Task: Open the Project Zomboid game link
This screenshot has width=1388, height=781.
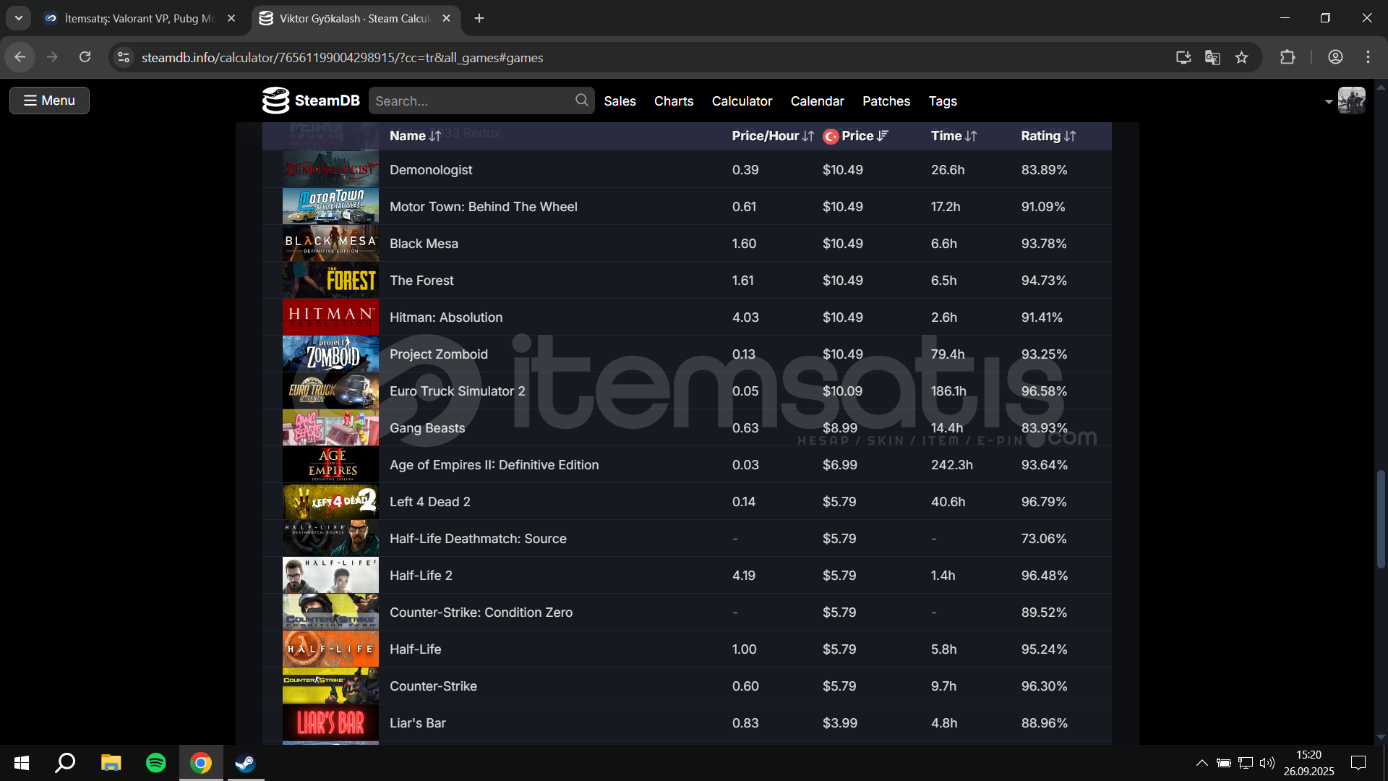Action: pyautogui.click(x=438, y=354)
